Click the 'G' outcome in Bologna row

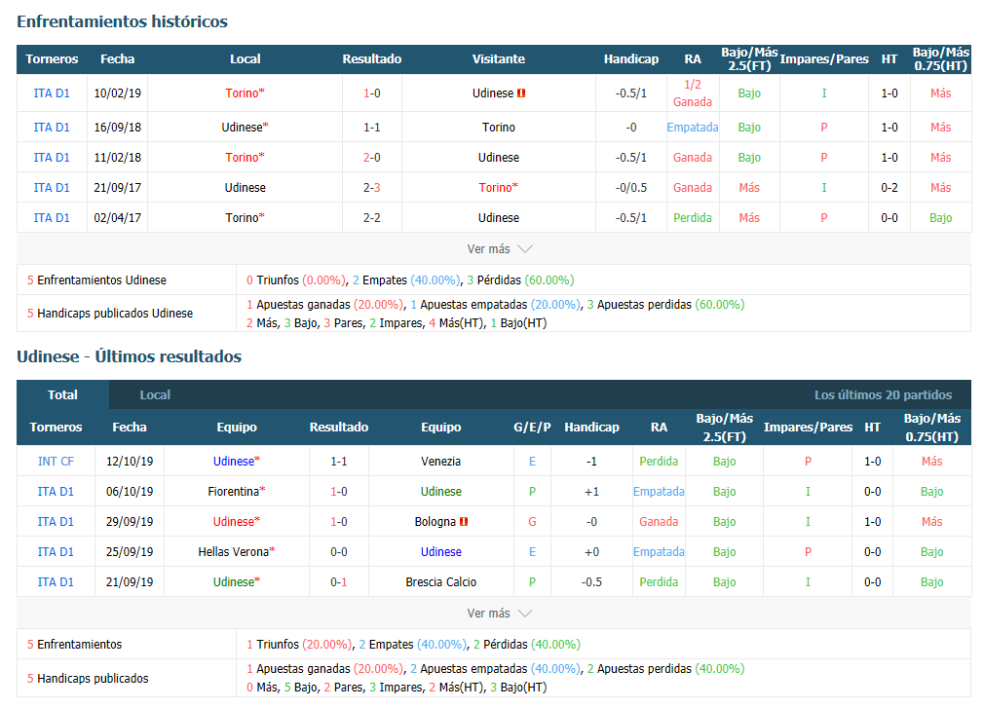[x=532, y=522]
